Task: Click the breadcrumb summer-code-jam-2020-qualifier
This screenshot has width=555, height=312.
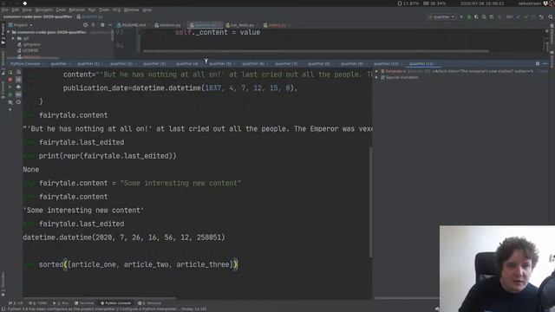Action: 37,16
